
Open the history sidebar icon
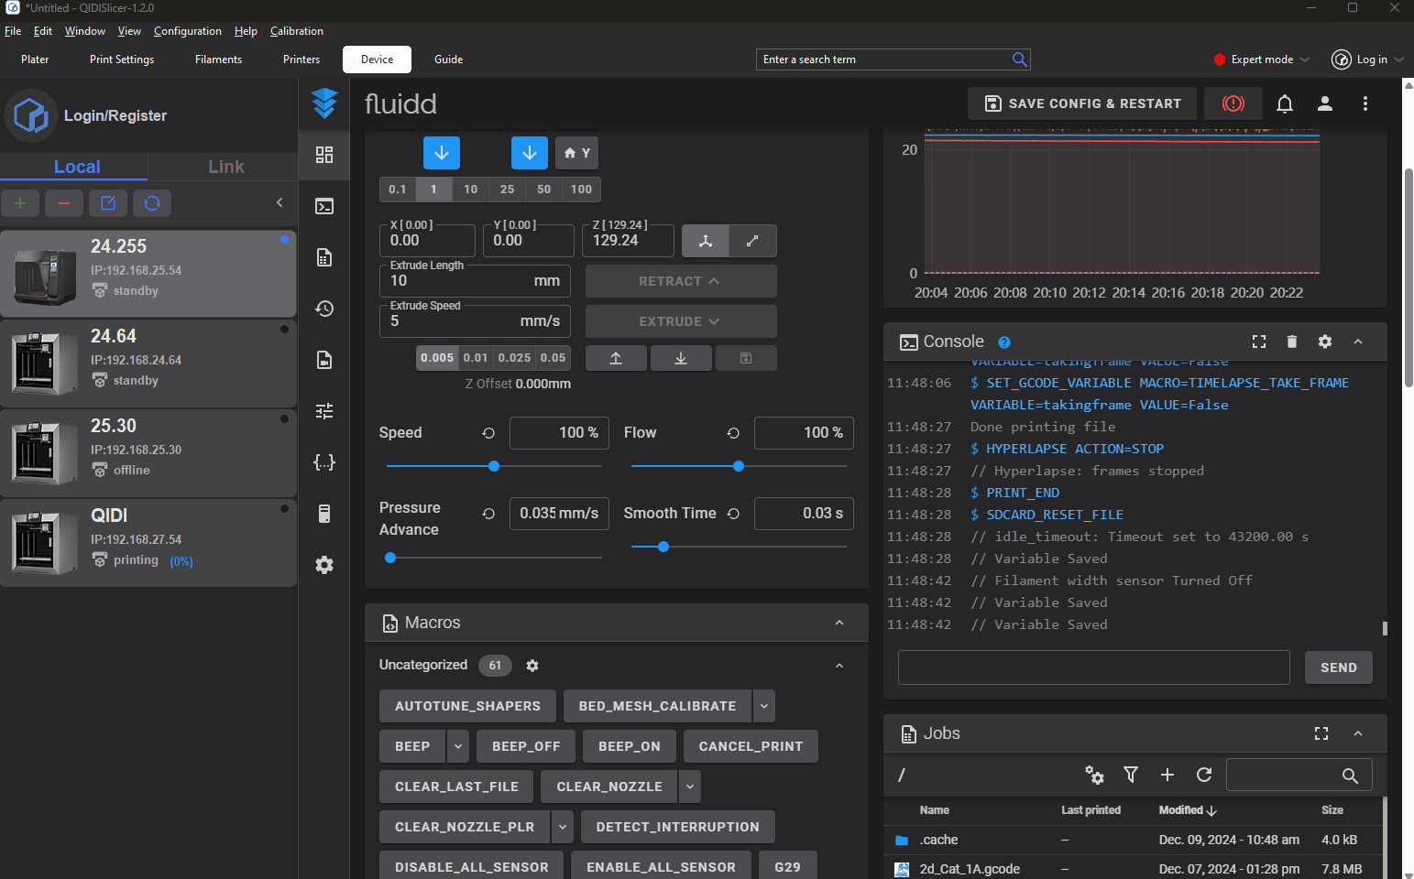tap(324, 309)
